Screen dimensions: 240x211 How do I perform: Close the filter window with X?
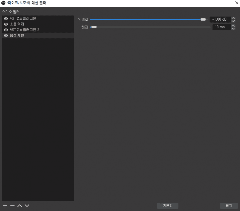(x=237, y=3)
